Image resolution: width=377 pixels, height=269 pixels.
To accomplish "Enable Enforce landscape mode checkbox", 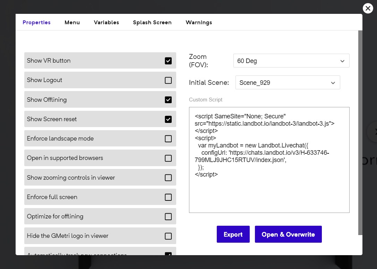I will (x=168, y=139).
